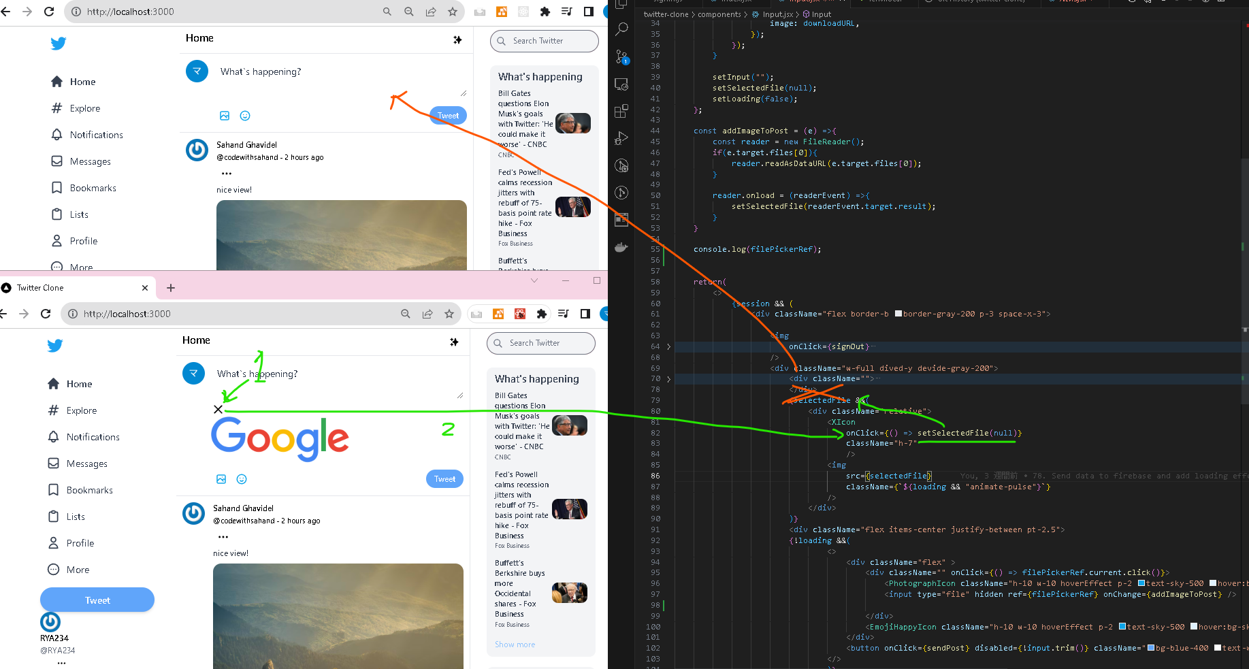Click Show more link under news
The width and height of the screenshot is (1249, 669).
[x=515, y=644]
